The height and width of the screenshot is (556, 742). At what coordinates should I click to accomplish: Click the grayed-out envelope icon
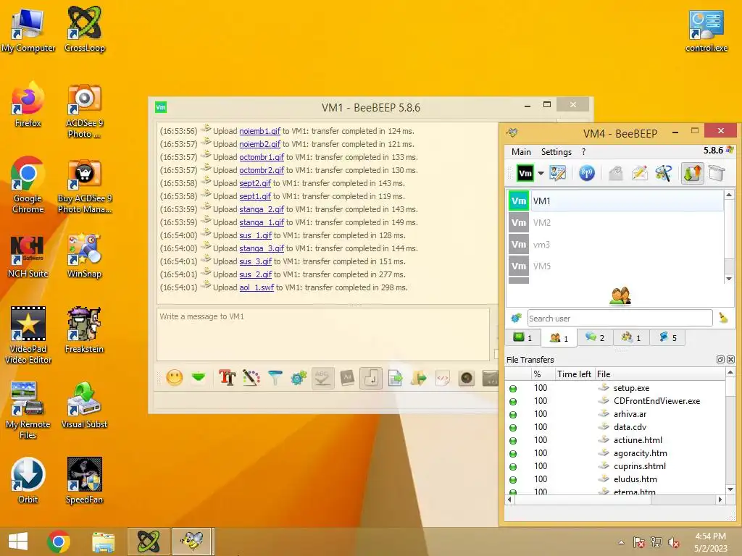pyautogui.click(x=616, y=173)
